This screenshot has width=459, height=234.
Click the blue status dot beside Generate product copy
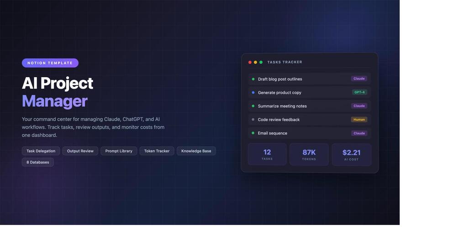tap(253, 92)
